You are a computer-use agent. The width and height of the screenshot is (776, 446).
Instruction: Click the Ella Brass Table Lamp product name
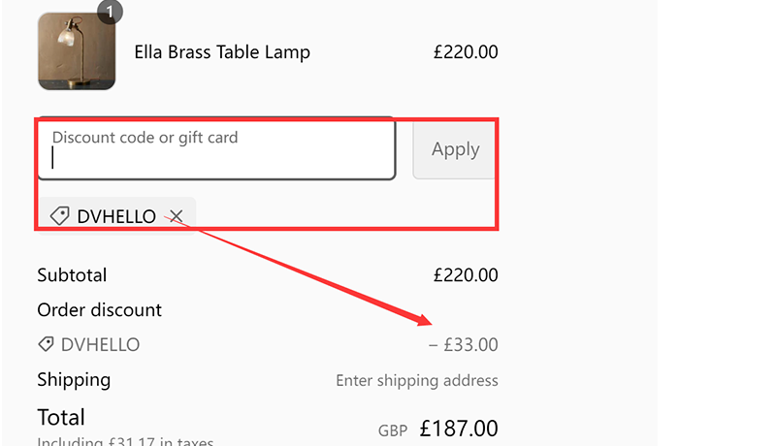(222, 51)
